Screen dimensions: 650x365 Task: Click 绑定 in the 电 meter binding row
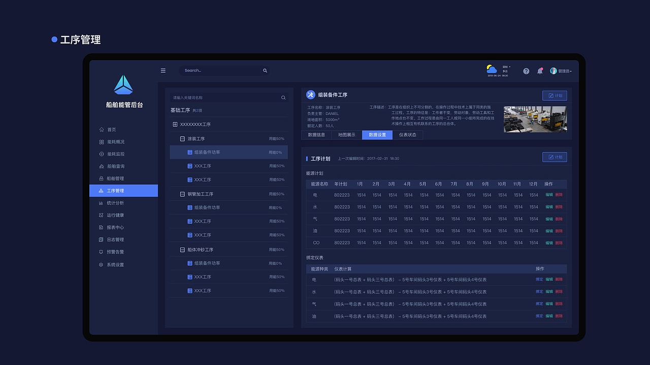click(539, 279)
